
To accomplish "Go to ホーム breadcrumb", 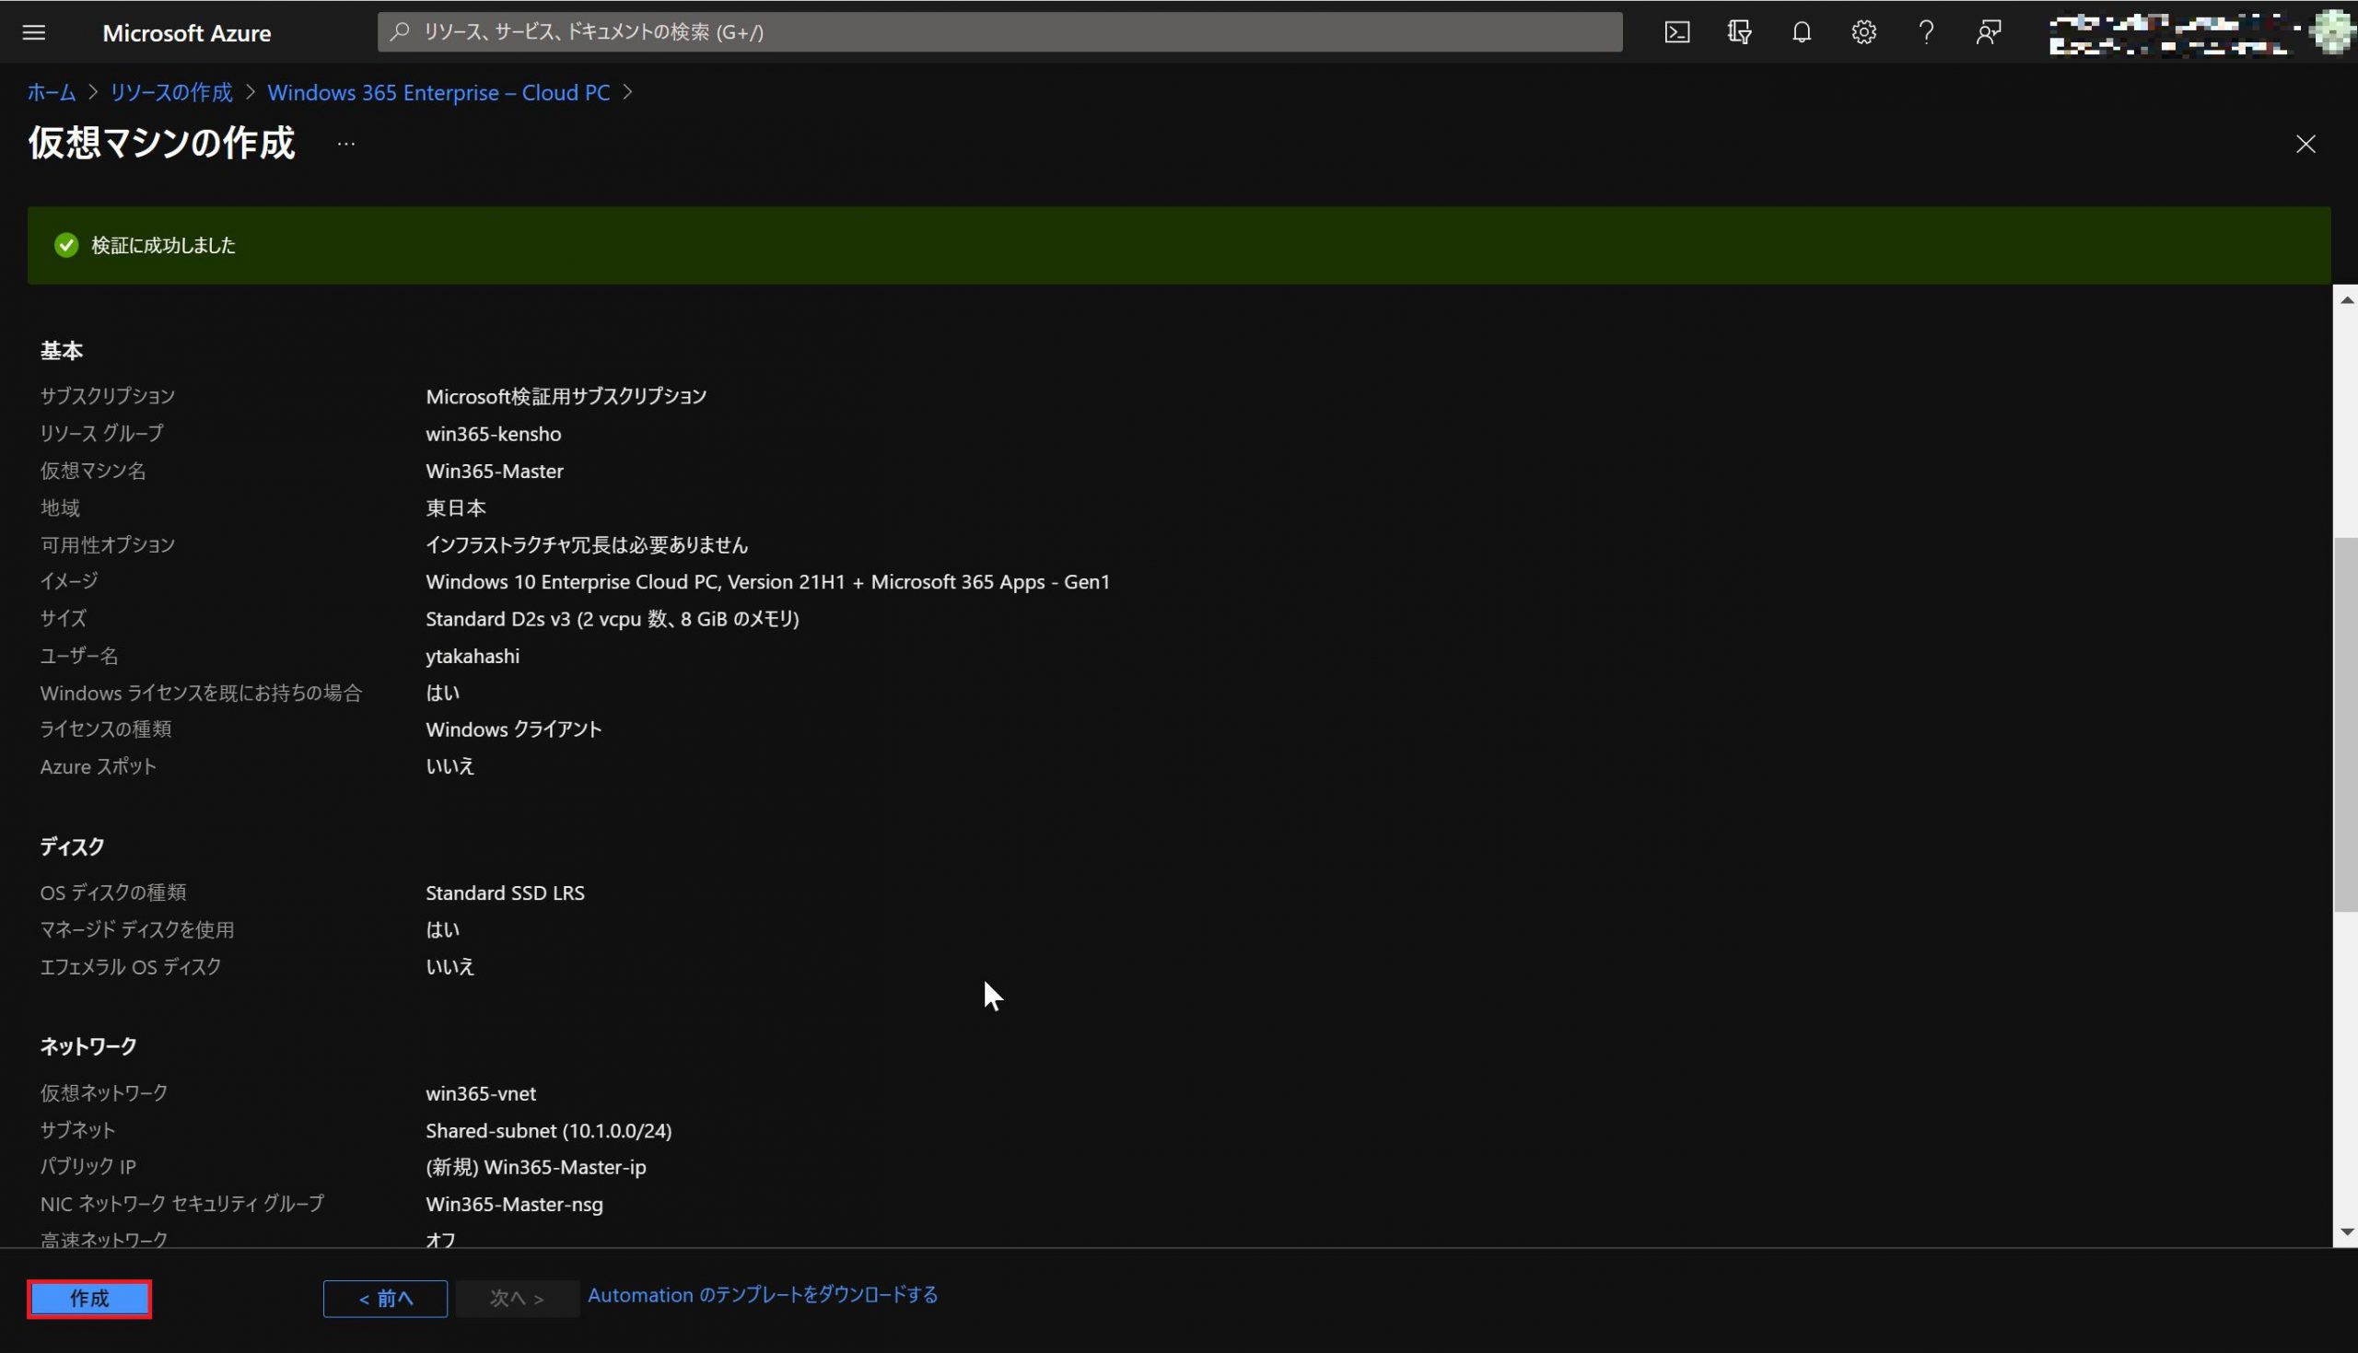I will pyautogui.click(x=51, y=93).
